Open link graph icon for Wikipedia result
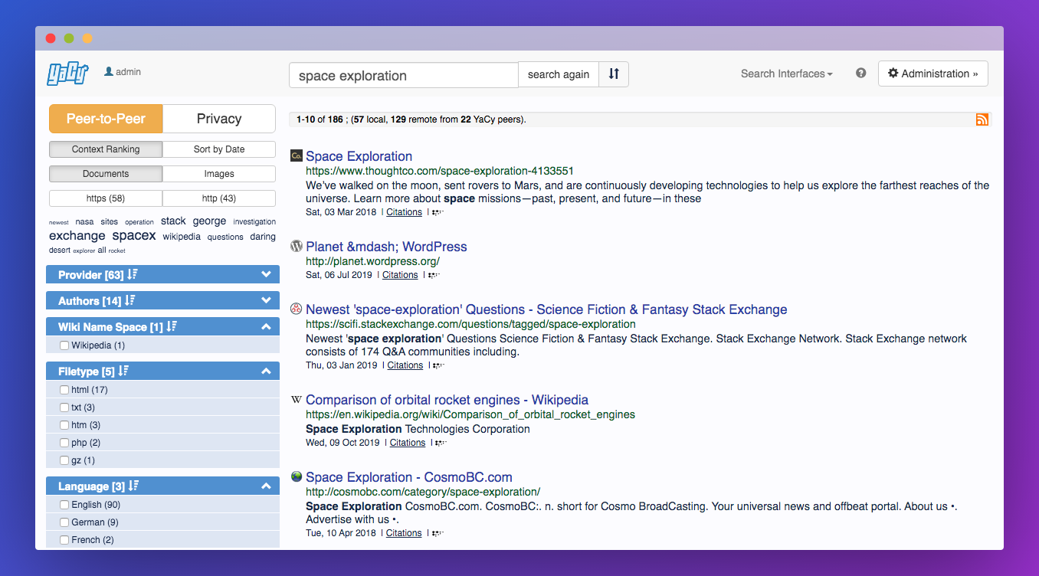The image size is (1039, 576). pos(441,443)
